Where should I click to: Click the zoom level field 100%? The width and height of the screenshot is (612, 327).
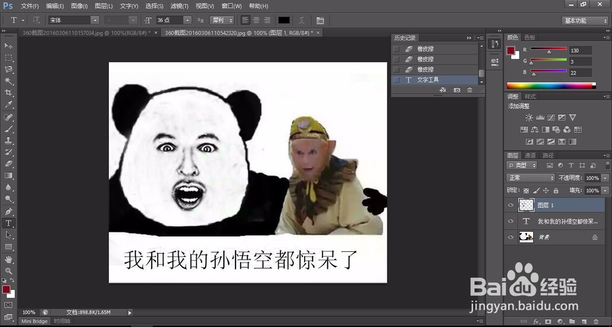pyautogui.click(x=29, y=312)
